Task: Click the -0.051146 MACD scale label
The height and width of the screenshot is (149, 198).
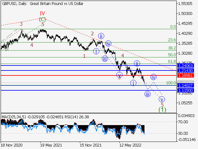Action: (187, 140)
